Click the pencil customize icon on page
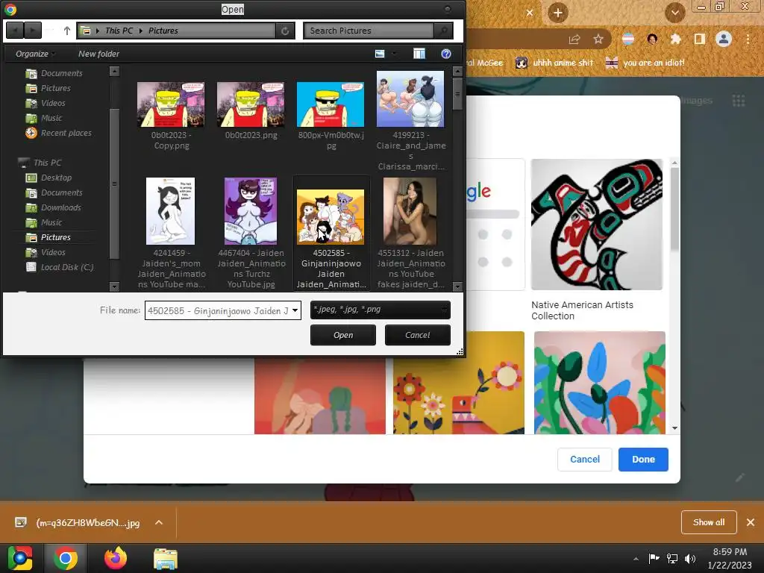 click(x=739, y=477)
